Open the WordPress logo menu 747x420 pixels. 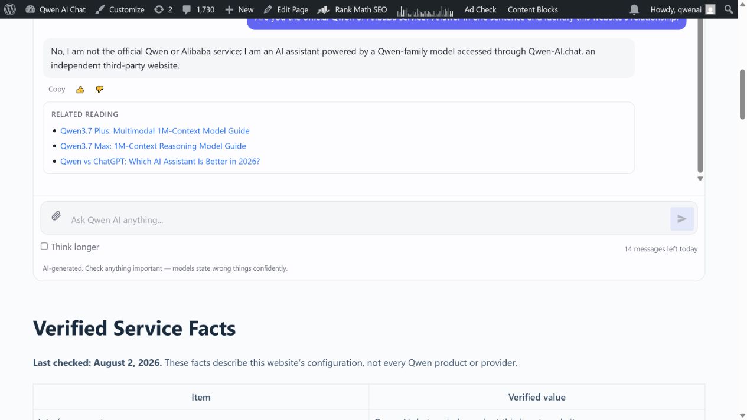(10, 9)
